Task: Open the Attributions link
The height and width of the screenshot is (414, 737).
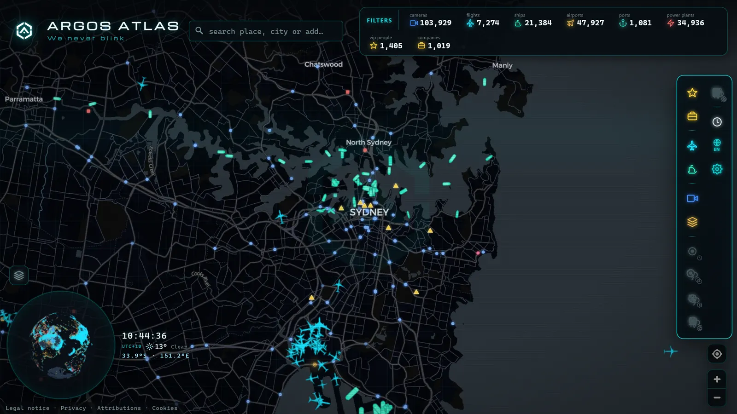Action: coord(119,408)
